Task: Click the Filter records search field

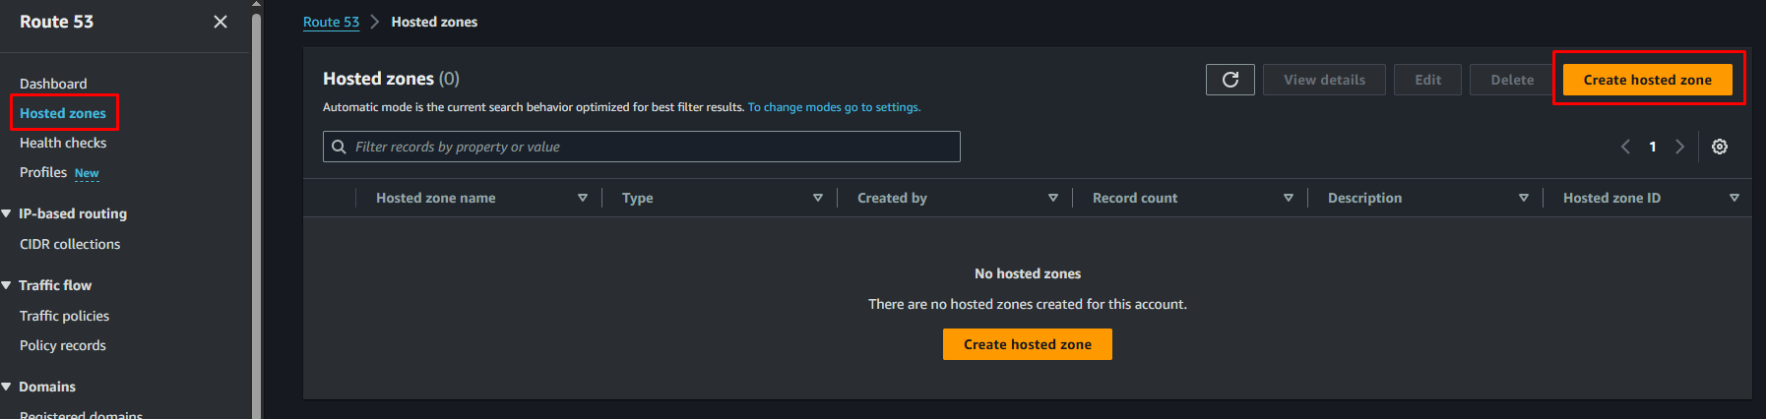Action: 650,147
